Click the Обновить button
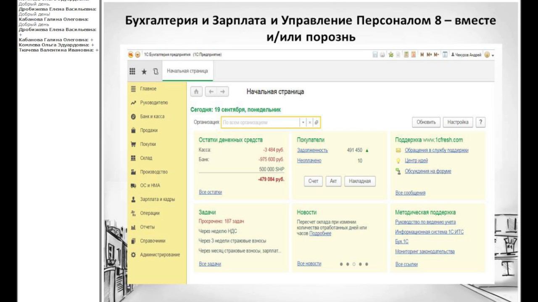Image resolution: width=538 pixels, height=302 pixels. click(426, 122)
